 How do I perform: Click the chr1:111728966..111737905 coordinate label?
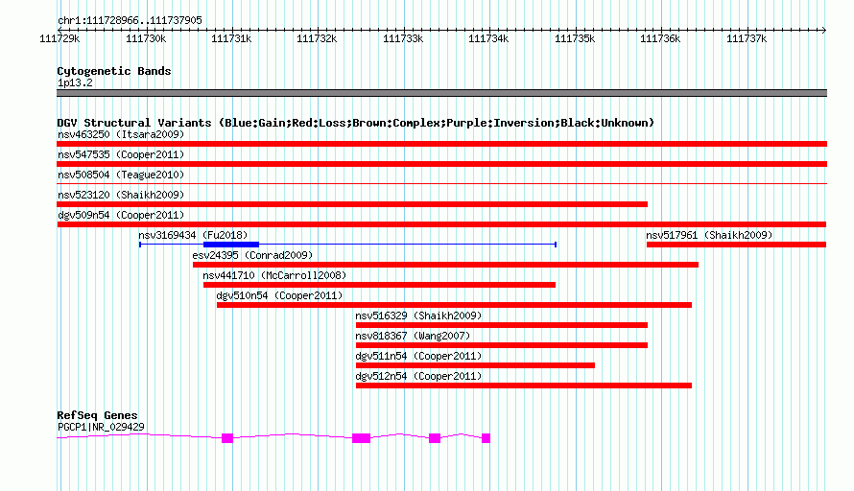tap(130, 20)
